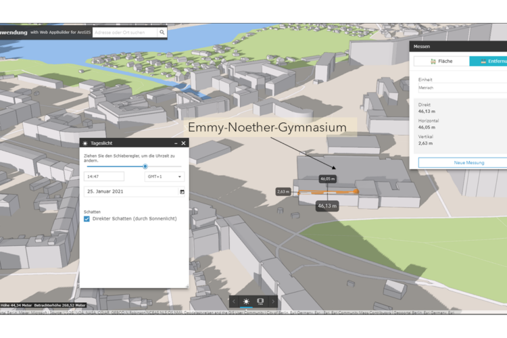Viewport: 507px width, 338px height.
Task: Click the right arrow of widget bar
Action: click(273, 301)
